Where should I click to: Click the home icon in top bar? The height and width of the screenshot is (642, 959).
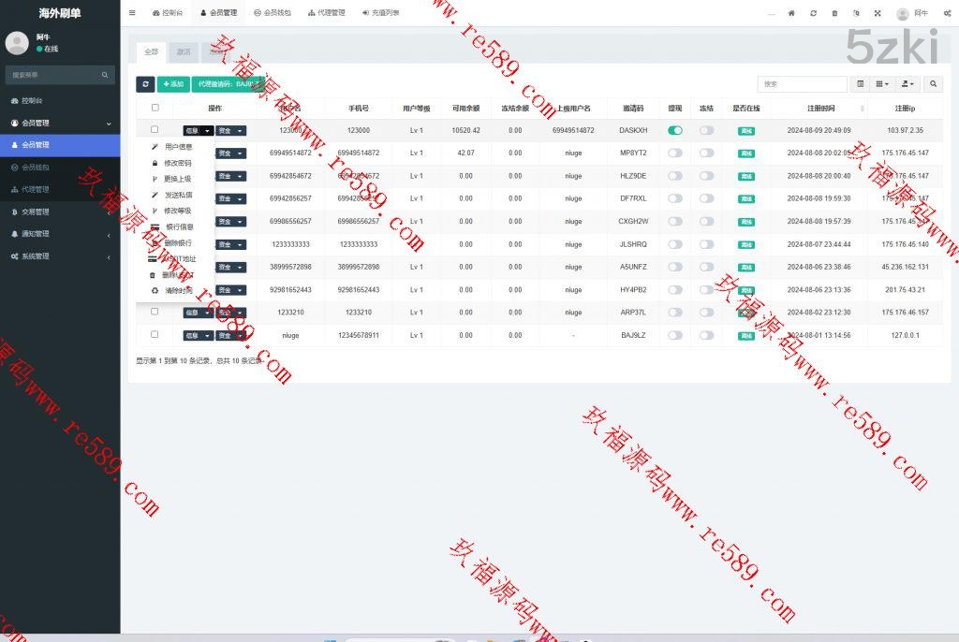pos(791,13)
